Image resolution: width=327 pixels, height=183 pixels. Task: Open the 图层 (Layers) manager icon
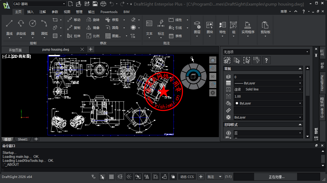(x=197, y=25)
